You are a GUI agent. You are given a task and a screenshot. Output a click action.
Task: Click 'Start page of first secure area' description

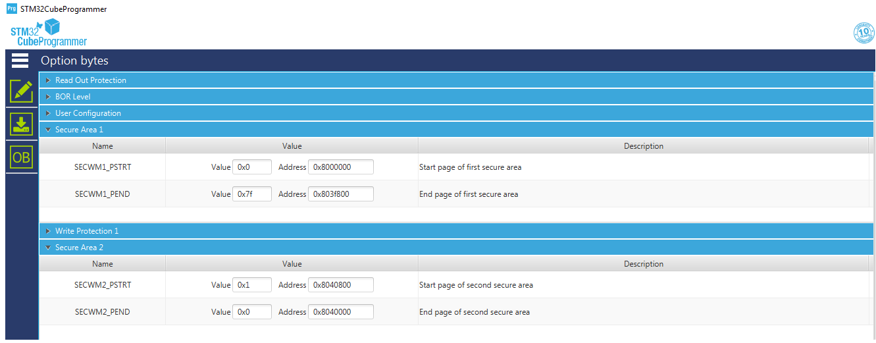coord(470,167)
